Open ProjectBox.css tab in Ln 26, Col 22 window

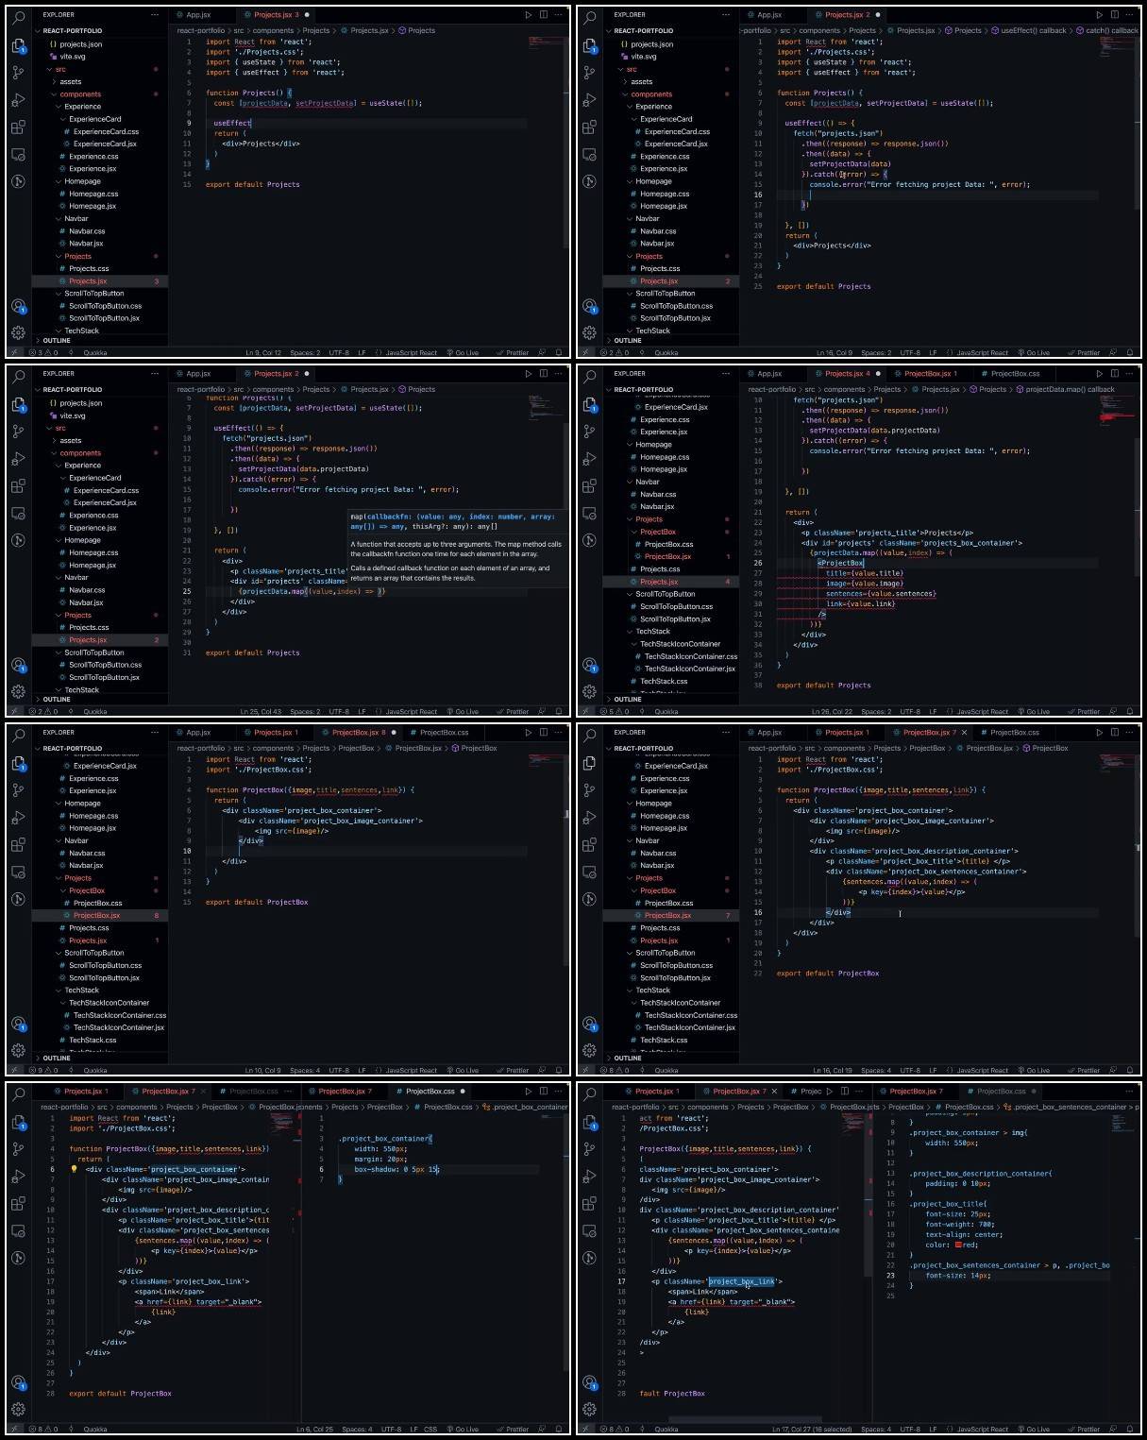[1015, 374]
